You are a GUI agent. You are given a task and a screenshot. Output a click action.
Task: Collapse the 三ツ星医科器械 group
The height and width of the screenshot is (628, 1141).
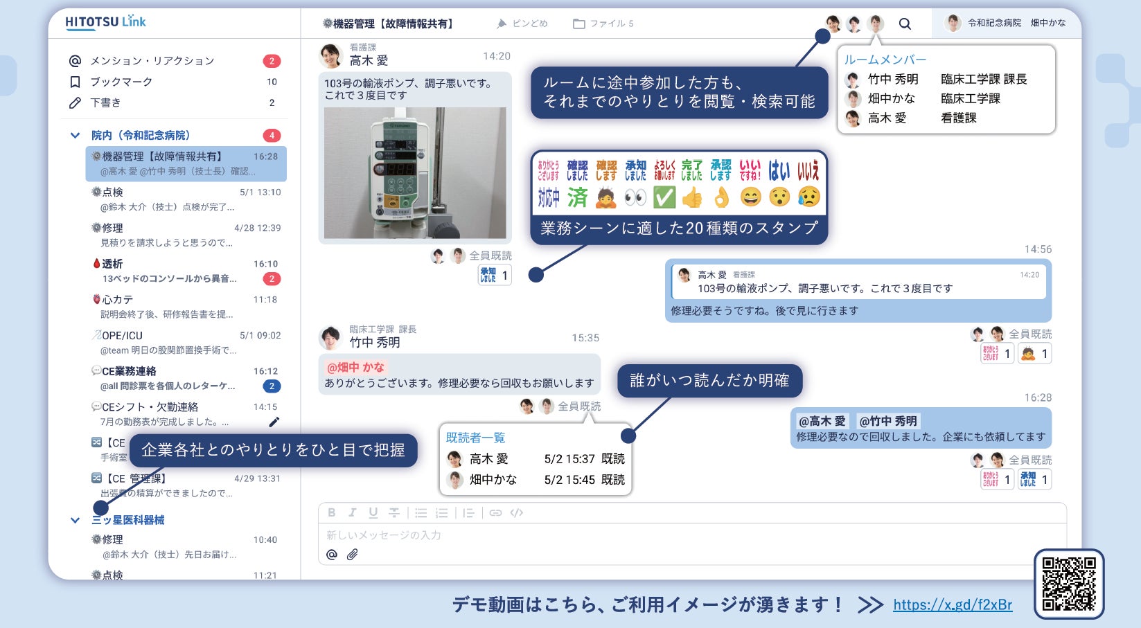[x=75, y=520]
